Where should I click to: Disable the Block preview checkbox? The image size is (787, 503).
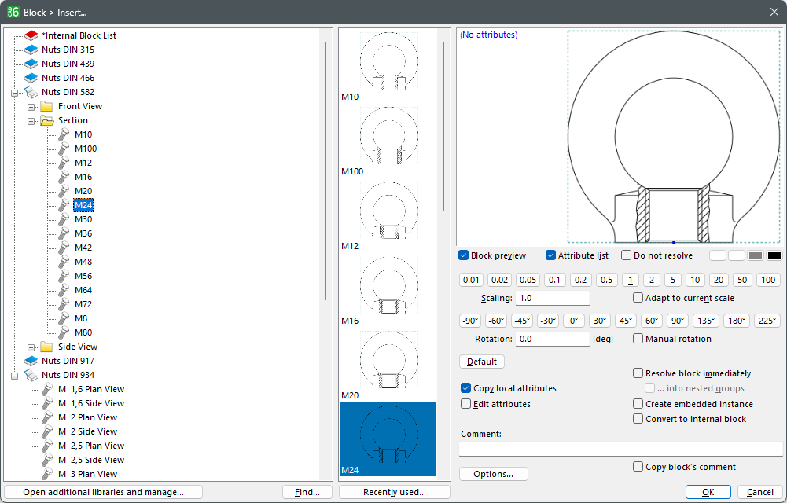coord(464,255)
